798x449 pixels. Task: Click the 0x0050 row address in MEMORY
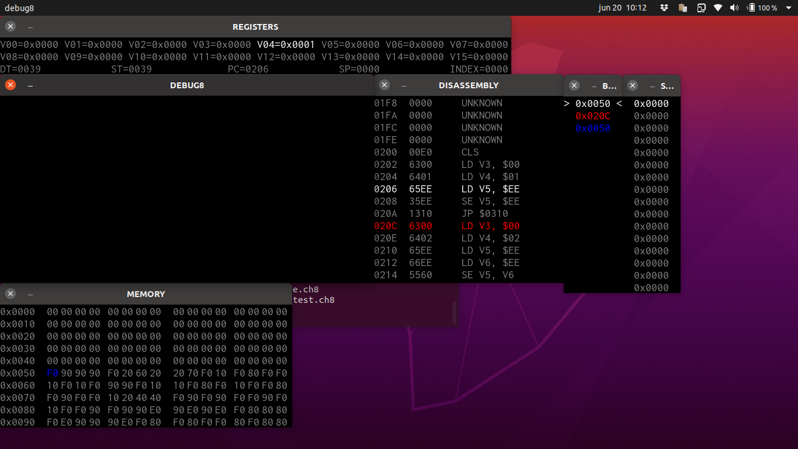point(18,373)
